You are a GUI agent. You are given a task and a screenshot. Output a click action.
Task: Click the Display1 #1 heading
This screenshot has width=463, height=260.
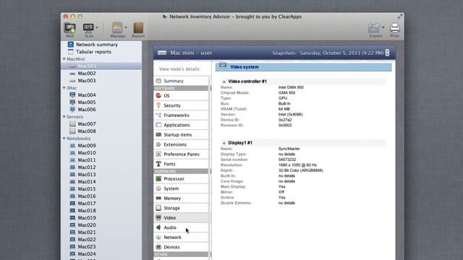(240, 143)
